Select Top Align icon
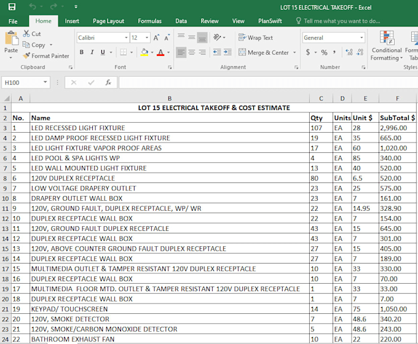418x344 pixels. (x=181, y=37)
